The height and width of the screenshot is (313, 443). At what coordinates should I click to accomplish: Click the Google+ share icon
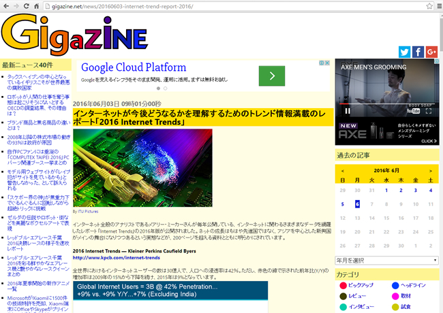pos(431,52)
